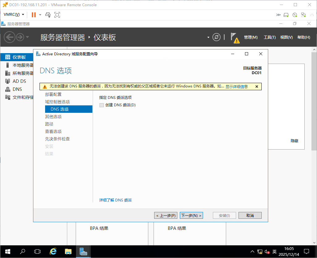The height and width of the screenshot is (258, 317).
Task: Open the clock showing 16:05
Action: pos(289,252)
